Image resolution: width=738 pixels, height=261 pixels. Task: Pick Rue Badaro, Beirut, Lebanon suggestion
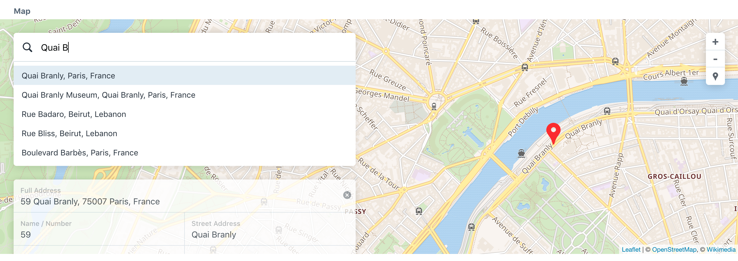tap(184, 114)
